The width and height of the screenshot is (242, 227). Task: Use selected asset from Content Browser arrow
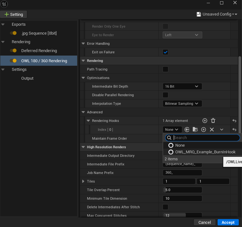[187, 130]
